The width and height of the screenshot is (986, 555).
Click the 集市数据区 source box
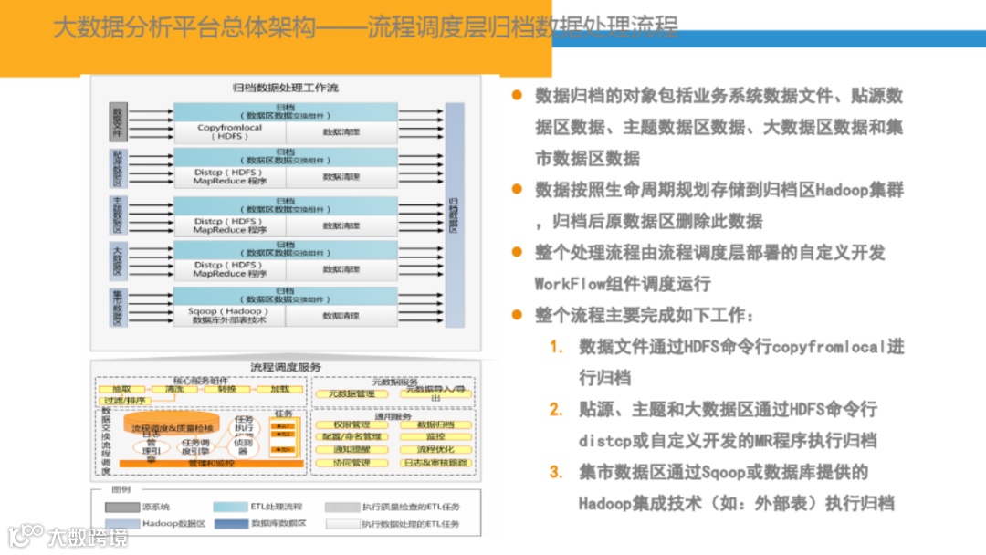pos(118,308)
